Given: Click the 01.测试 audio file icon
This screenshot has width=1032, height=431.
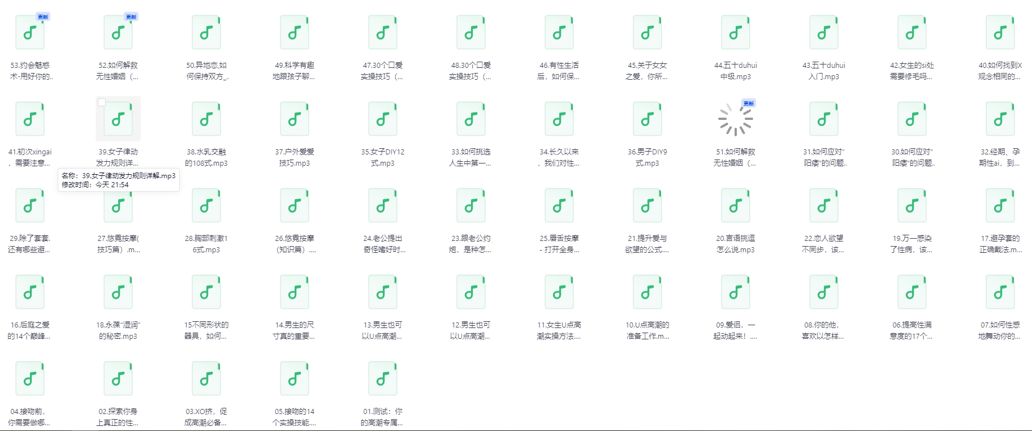Looking at the screenshot, I should 383,378.
